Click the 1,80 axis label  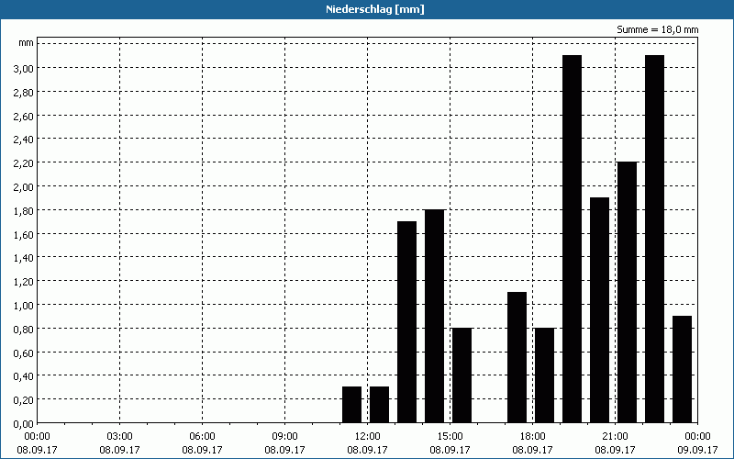[x=24, y=211]
